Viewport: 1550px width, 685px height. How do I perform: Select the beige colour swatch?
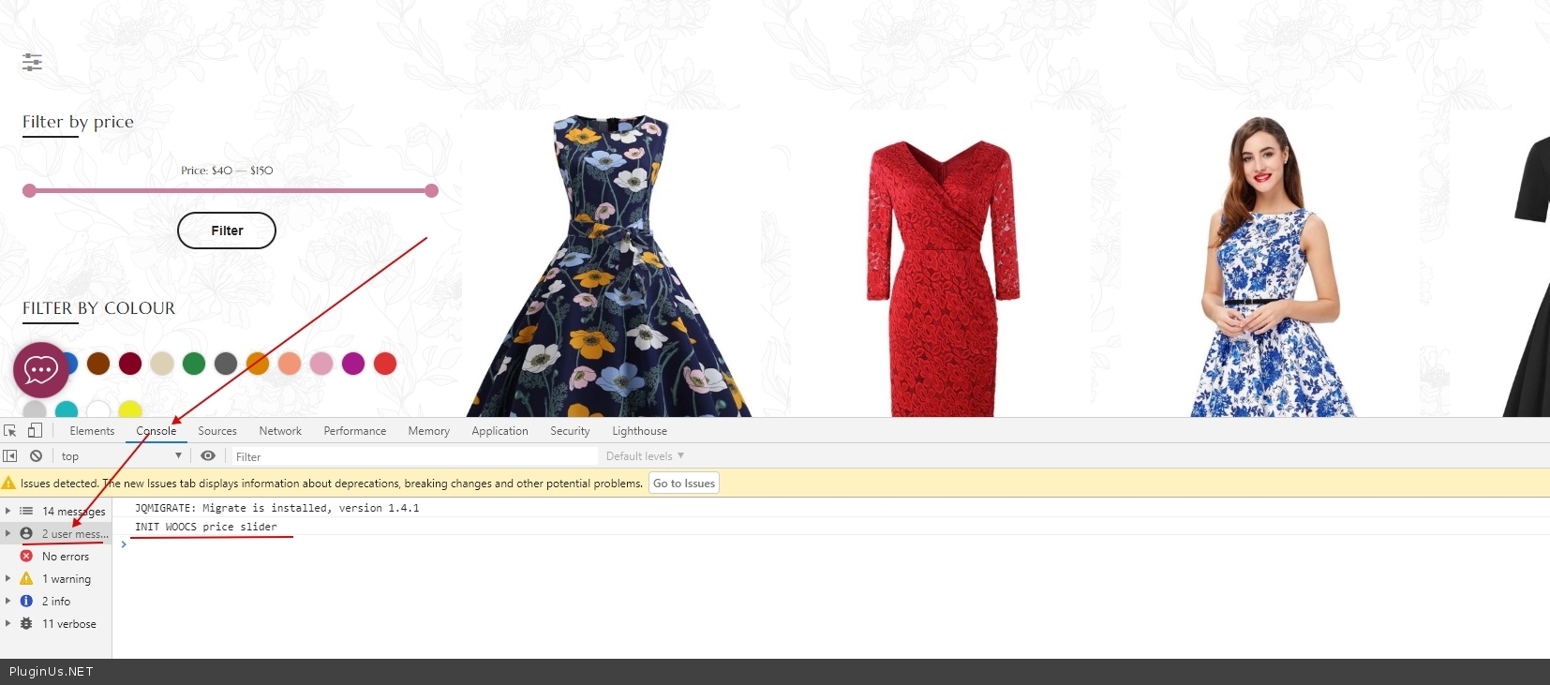(x=162, y=364)
